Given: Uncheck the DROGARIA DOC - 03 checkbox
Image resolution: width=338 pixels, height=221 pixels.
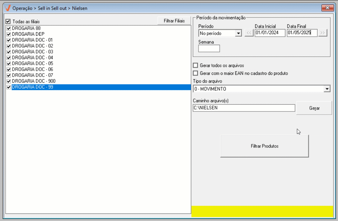Looking at the screenshot, I should 9,52.
